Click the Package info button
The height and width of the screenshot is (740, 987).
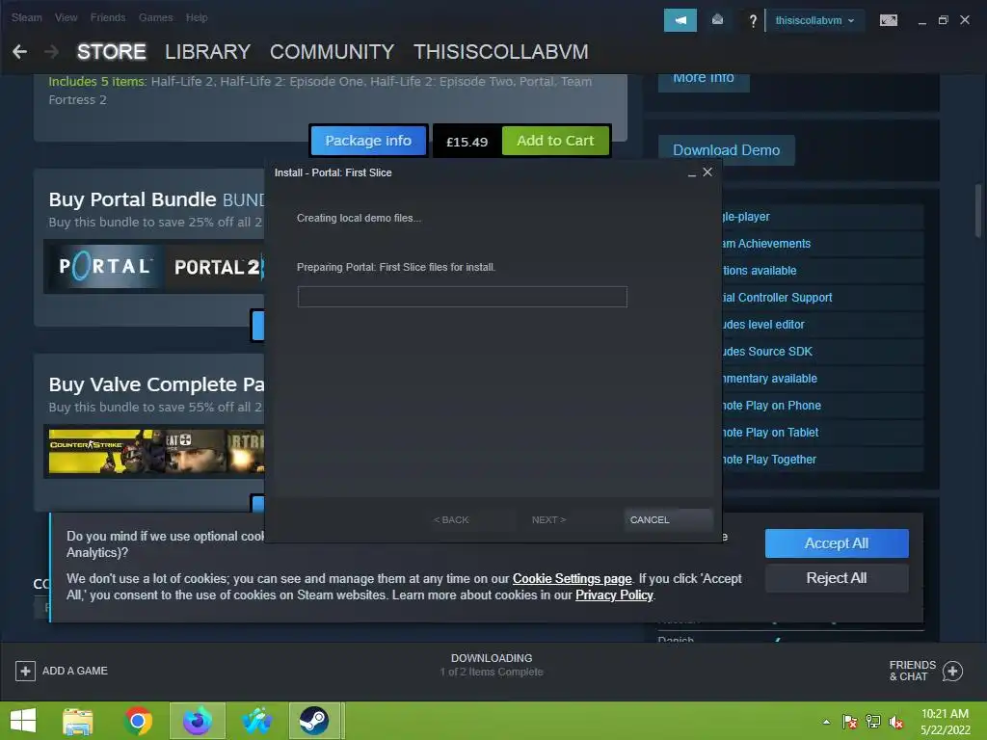click(x=368, y=141)
